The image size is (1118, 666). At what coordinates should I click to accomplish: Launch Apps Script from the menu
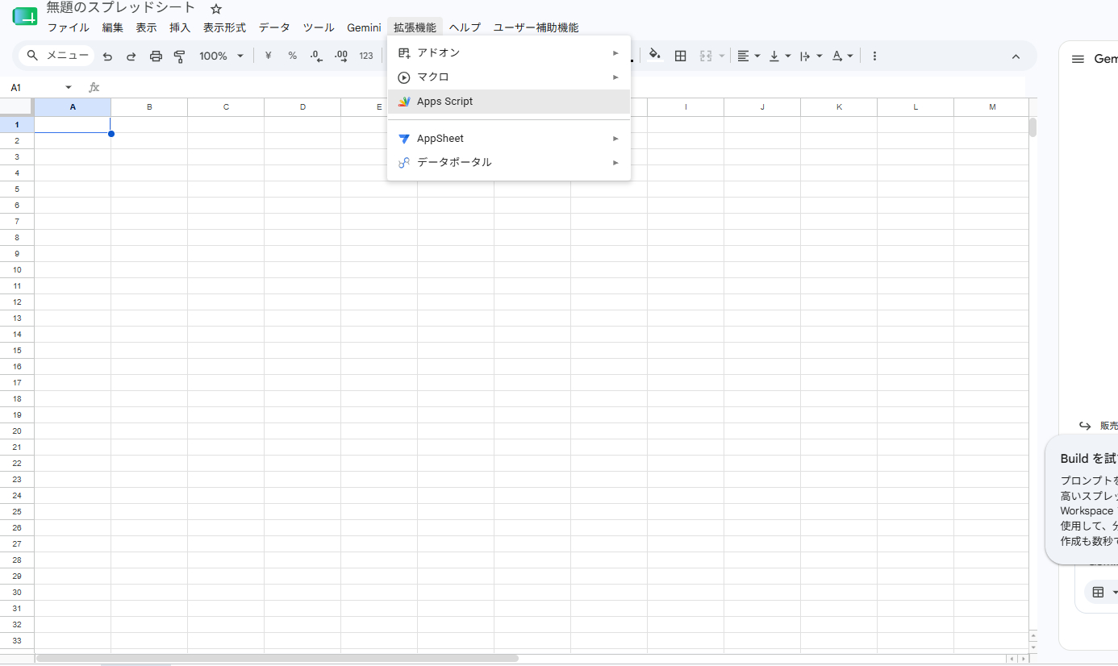click(x=509, y=102)
